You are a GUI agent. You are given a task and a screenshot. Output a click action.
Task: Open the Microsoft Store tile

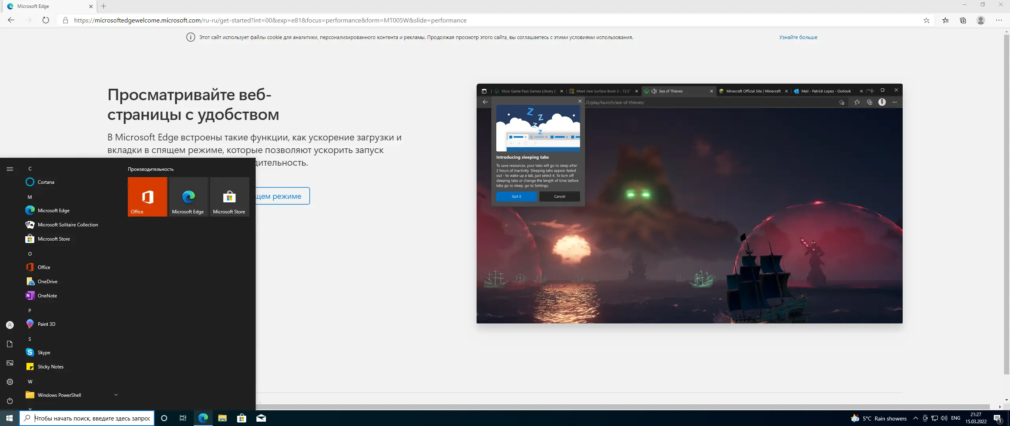229,196
